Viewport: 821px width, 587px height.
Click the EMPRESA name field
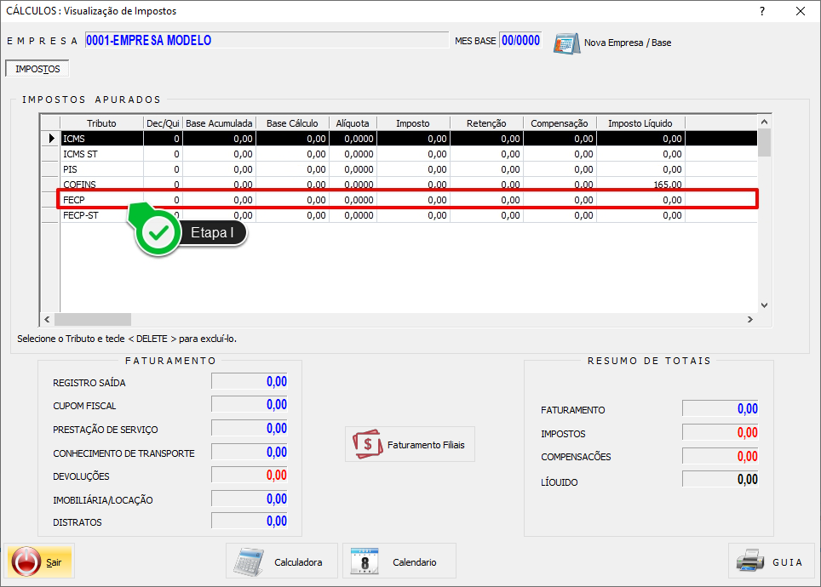point(266,41)
